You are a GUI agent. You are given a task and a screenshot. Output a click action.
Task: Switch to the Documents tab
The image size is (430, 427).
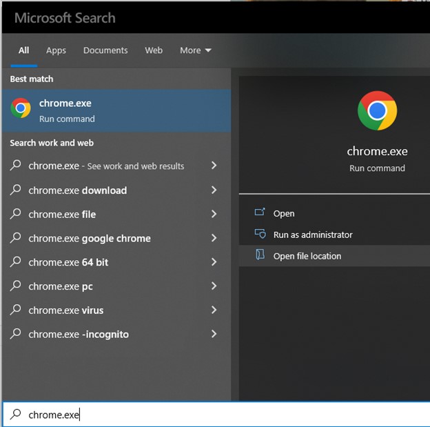pyautogui.click(x=105, y=50)
